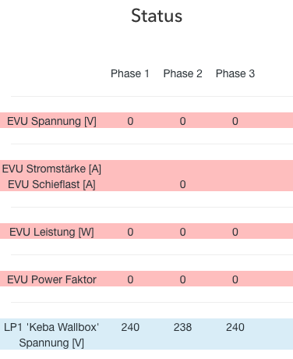
Task: Click EVU Spannung Phase 3 value
Action: [235, 121]
